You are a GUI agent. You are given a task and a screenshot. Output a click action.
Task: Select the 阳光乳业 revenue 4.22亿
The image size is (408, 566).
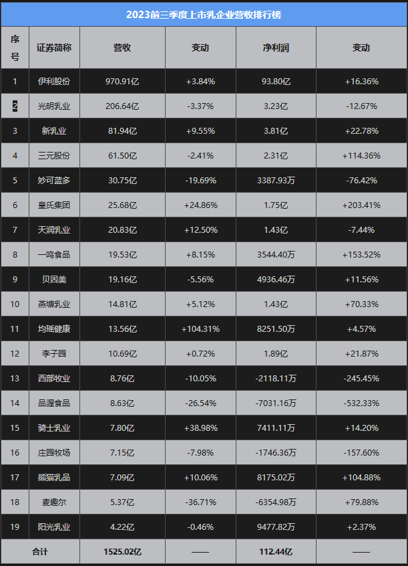pyautogui.click(x=122, y=527)
